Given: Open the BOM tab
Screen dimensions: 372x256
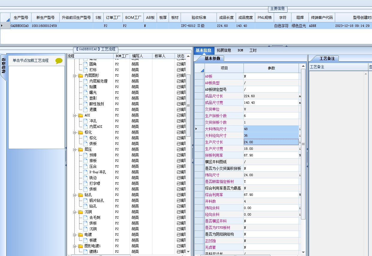Looking at the screenshot, I should 240,51.
